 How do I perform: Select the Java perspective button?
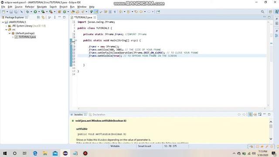tap(277, 12)
